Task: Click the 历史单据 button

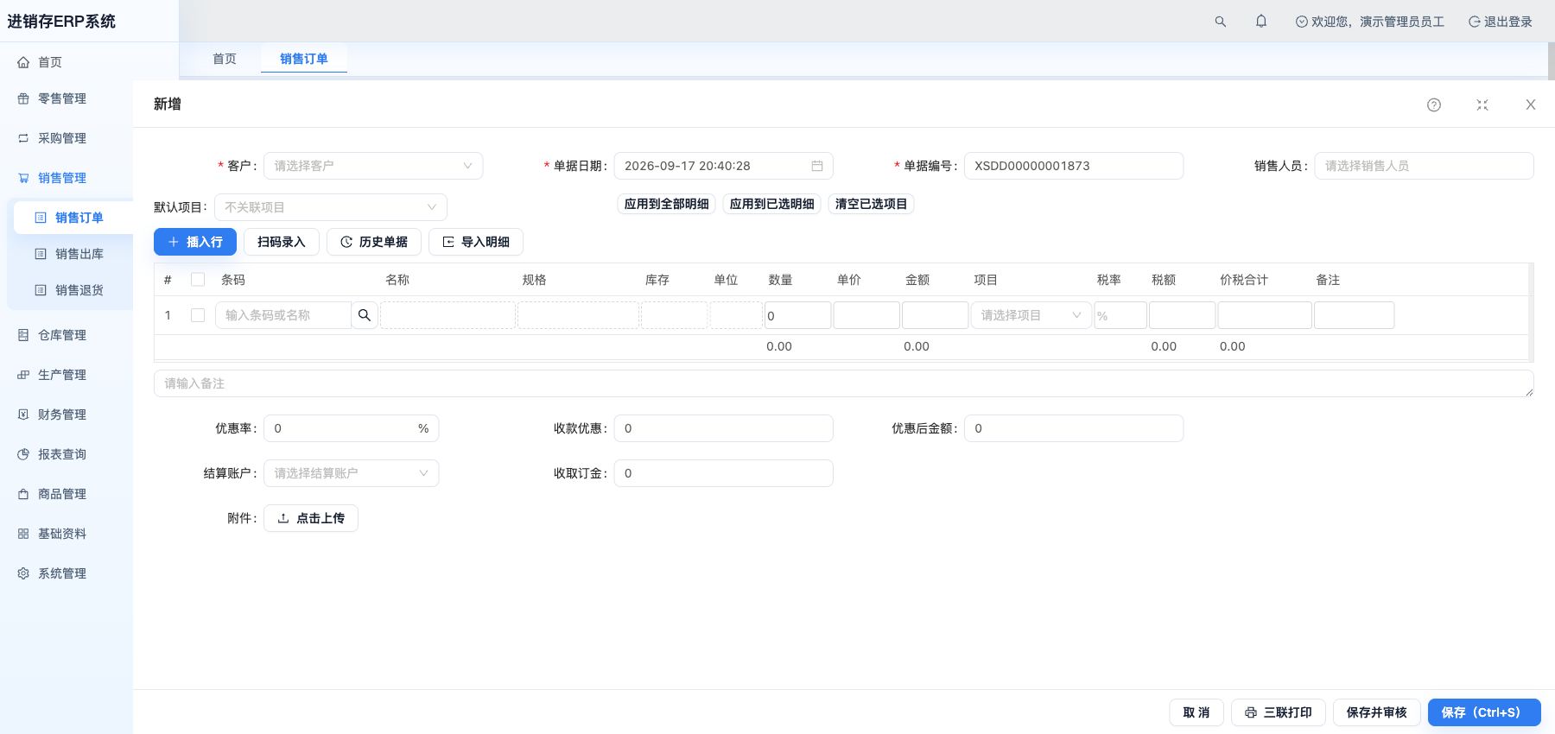Action: point(374,242)
